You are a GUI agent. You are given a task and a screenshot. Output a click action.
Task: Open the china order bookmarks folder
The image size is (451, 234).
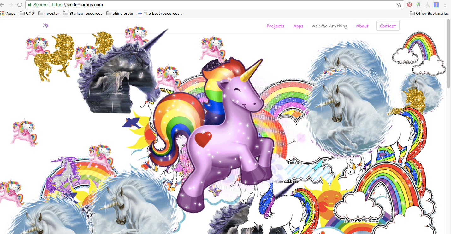(120, 14)
